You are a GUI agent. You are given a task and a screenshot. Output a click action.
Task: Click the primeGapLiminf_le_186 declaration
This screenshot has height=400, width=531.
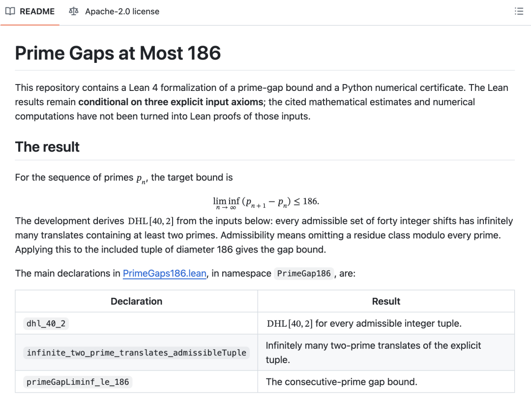[x=78, y=382]
